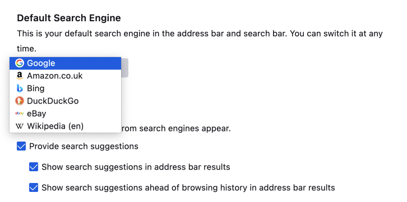The height and width of the screenshot is (202, 407).
Task: Uncheck the Provide search suggestions checkbox
Action: [21, 146]
